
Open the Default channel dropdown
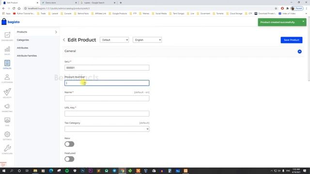coord(114,40)
